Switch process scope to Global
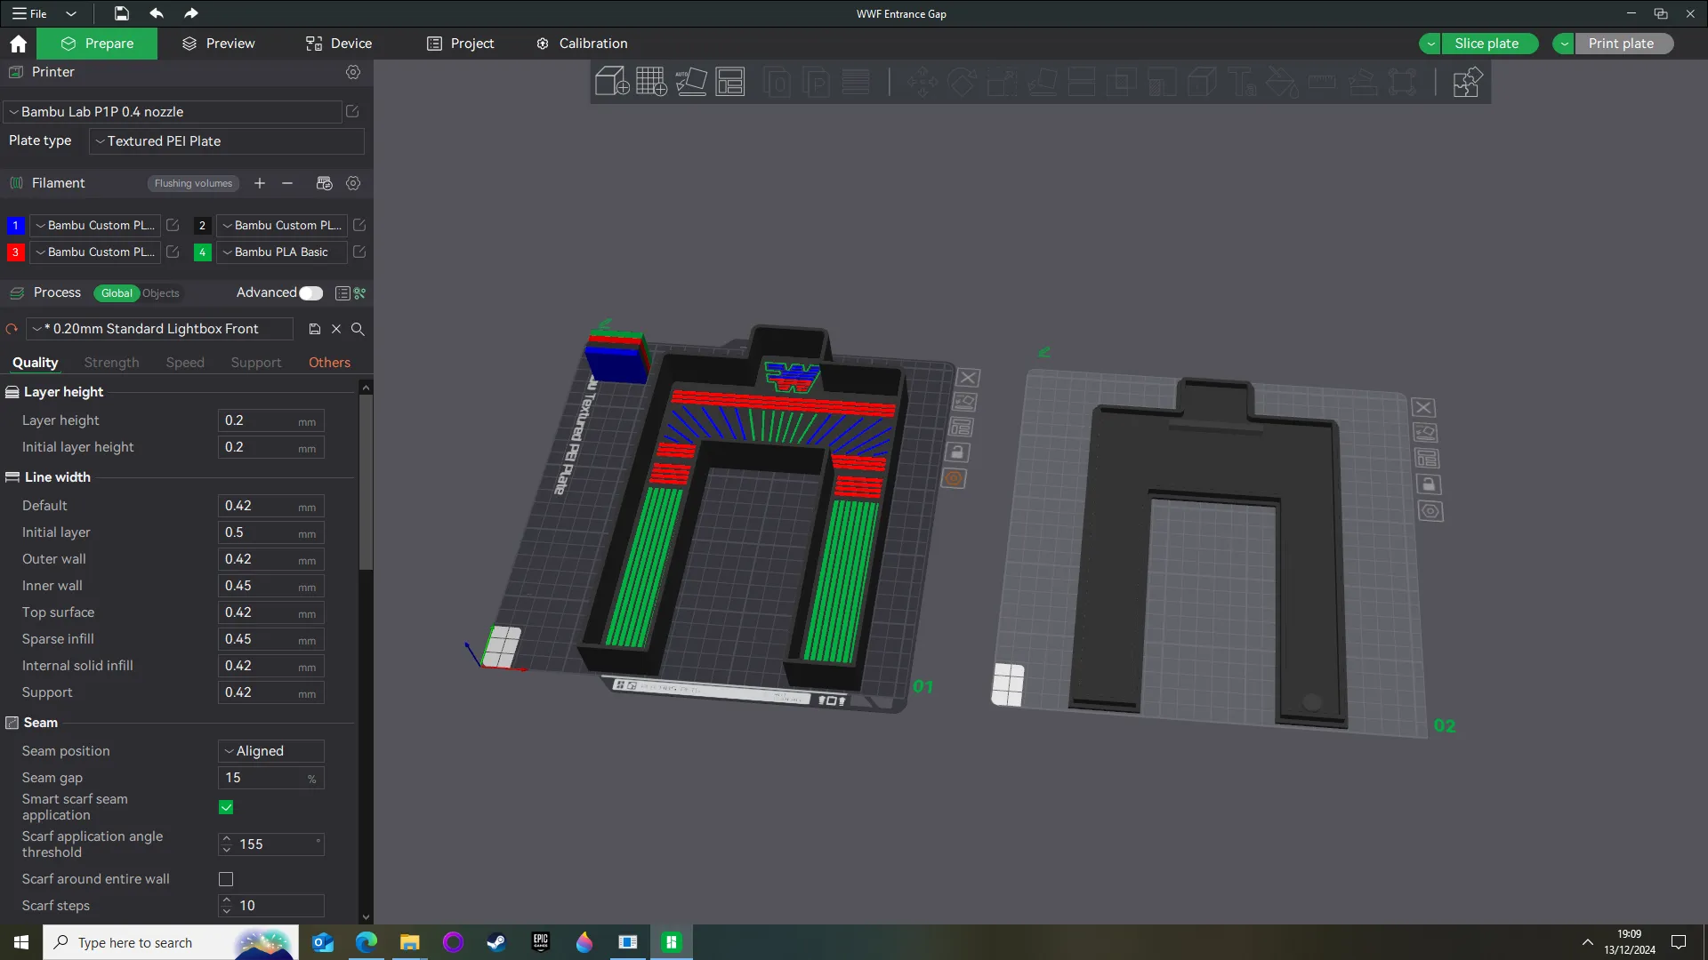 117,293
